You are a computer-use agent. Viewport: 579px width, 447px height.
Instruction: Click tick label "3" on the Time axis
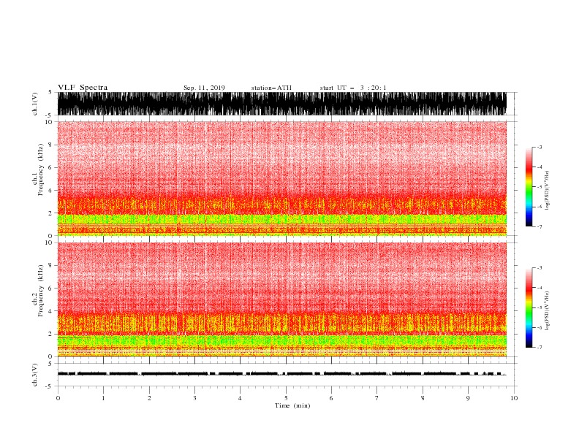click(x=194, y=398)
